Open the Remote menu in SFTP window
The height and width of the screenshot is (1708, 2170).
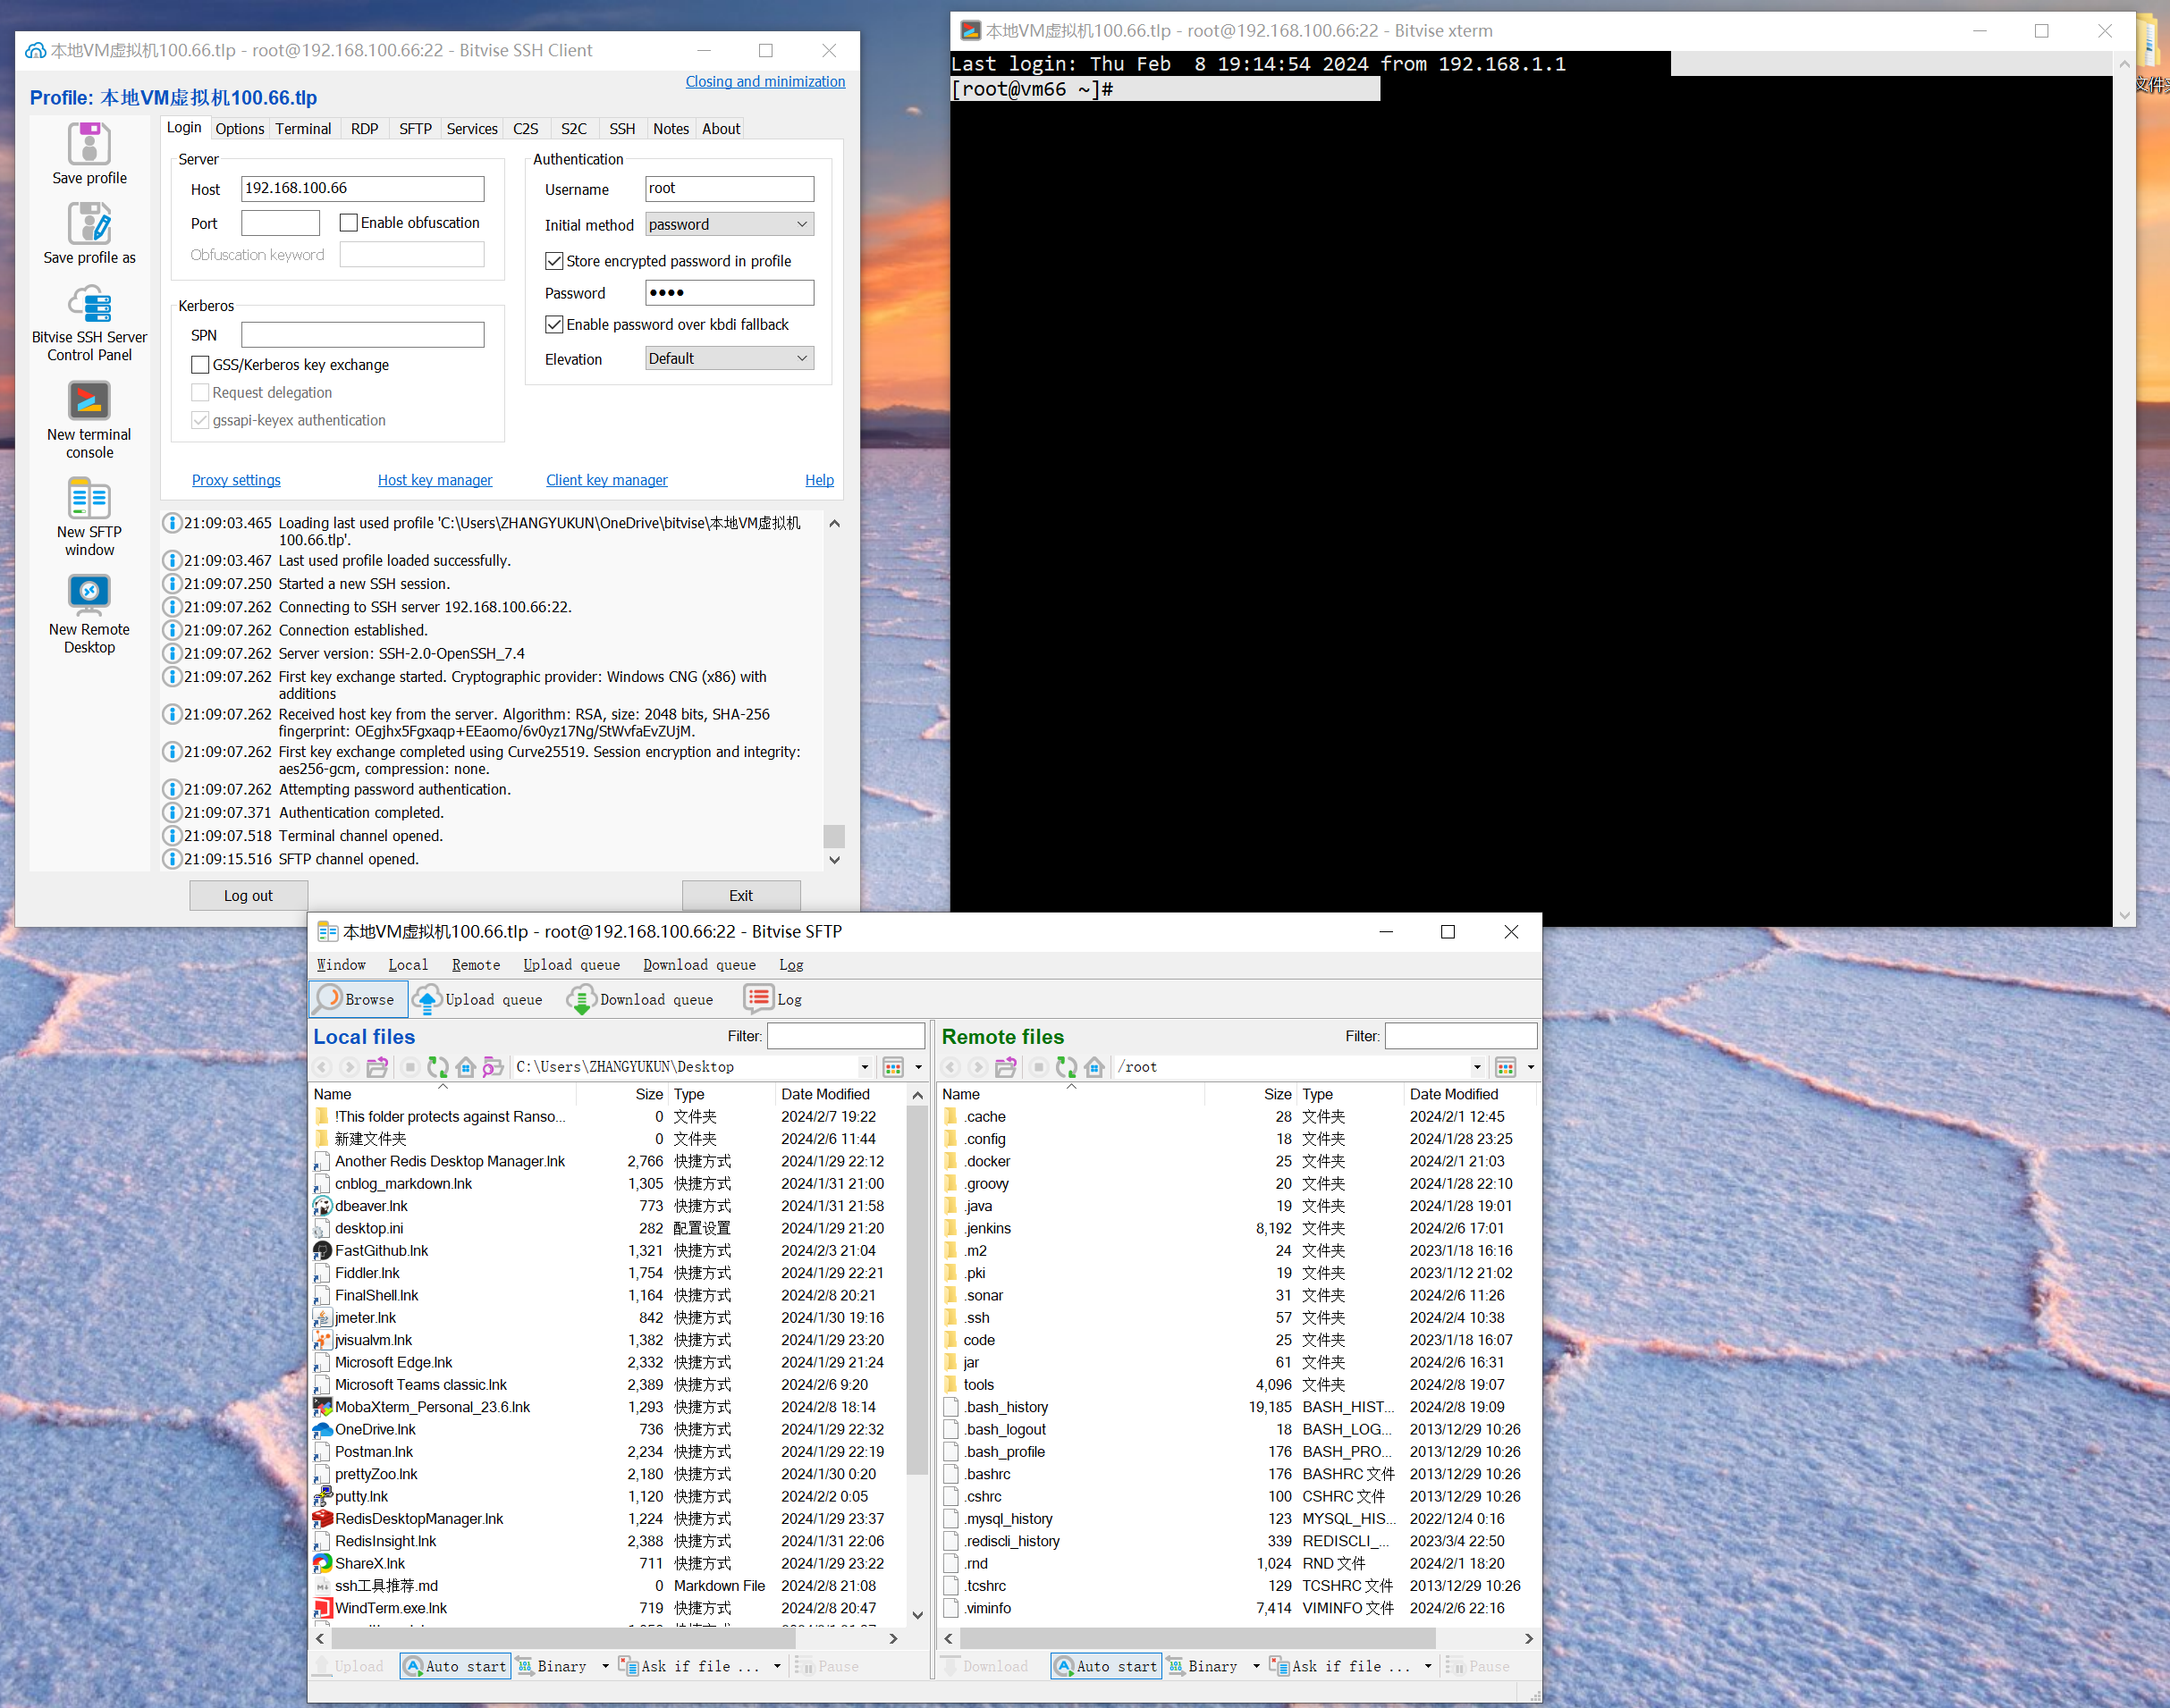(477, 965)
